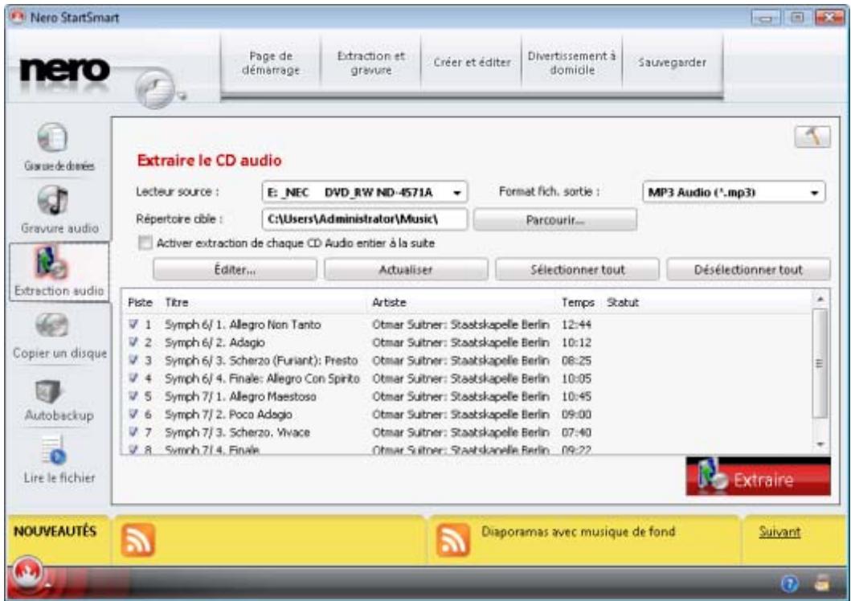
Task: Click the Nero globe icon near logo
Action: [154, 88]
